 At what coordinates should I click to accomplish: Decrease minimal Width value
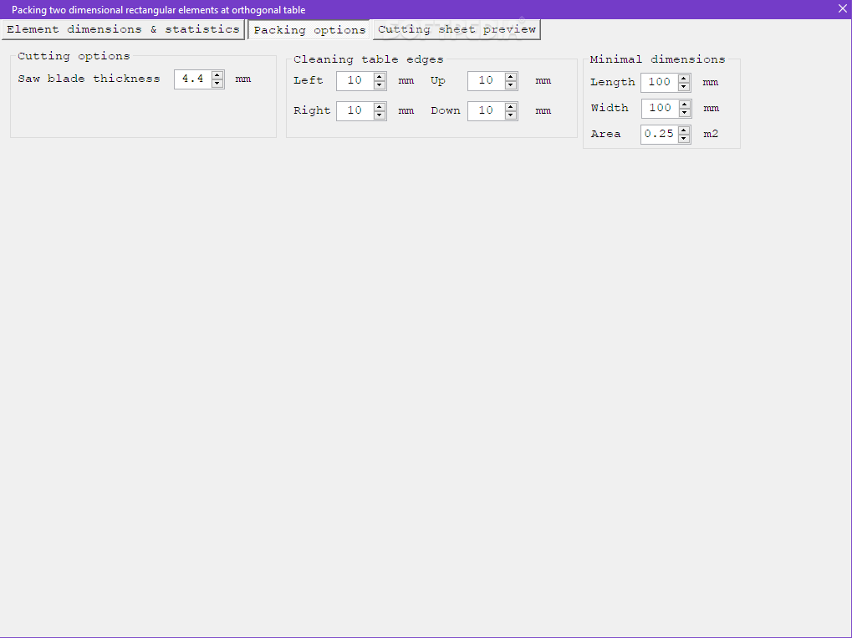[x=685, y=113]
